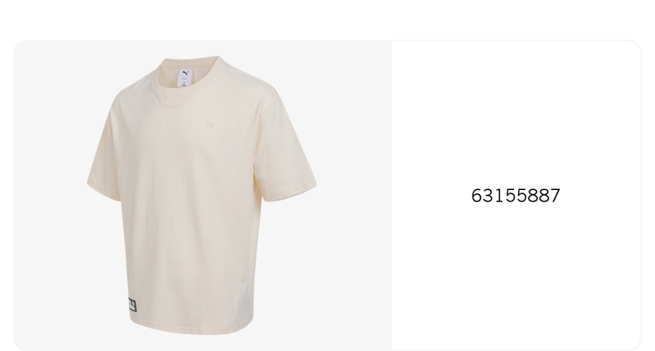Click the V-stitch notch below the collar
The image size is (655, 351).
[167, 100]
